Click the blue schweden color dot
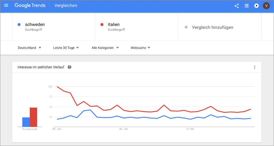The image size is (274, 146). (x=19, y=24)
